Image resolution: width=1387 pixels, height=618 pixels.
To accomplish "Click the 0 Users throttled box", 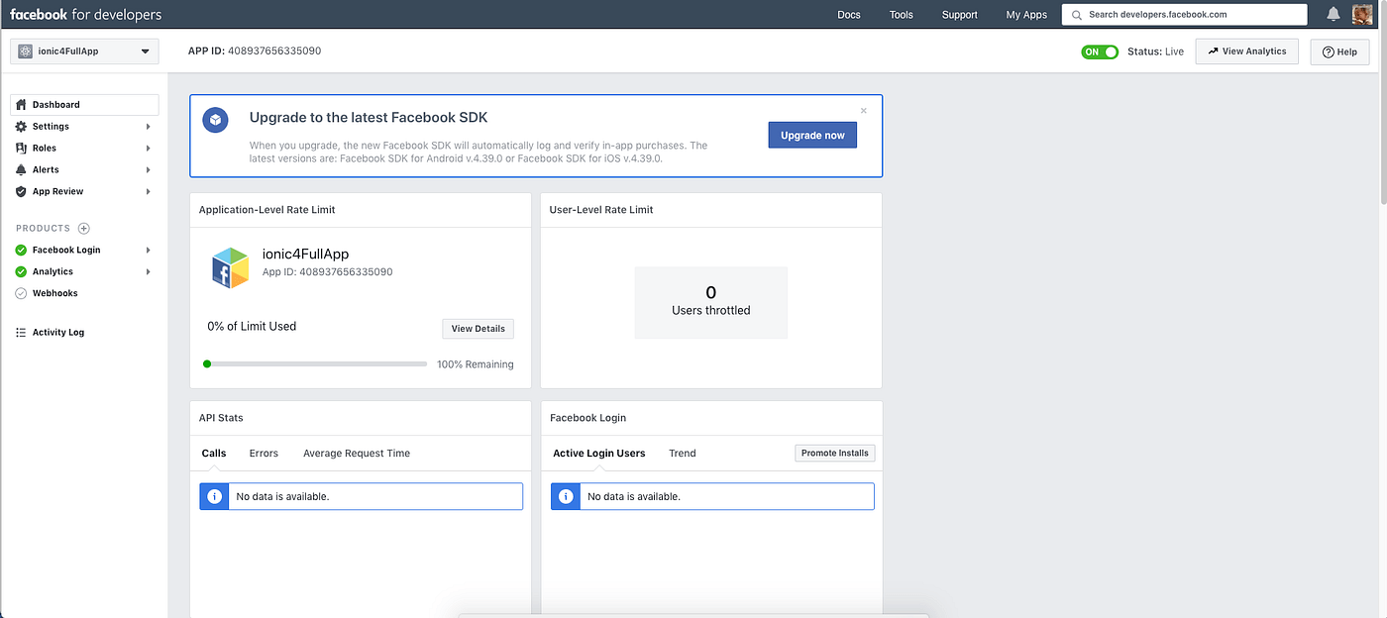I will (711, 302).
